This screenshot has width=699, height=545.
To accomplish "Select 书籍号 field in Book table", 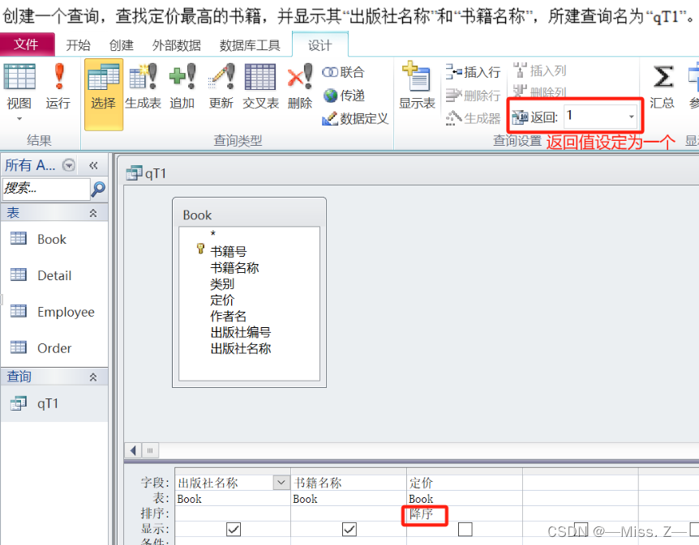I will point(228,252).
